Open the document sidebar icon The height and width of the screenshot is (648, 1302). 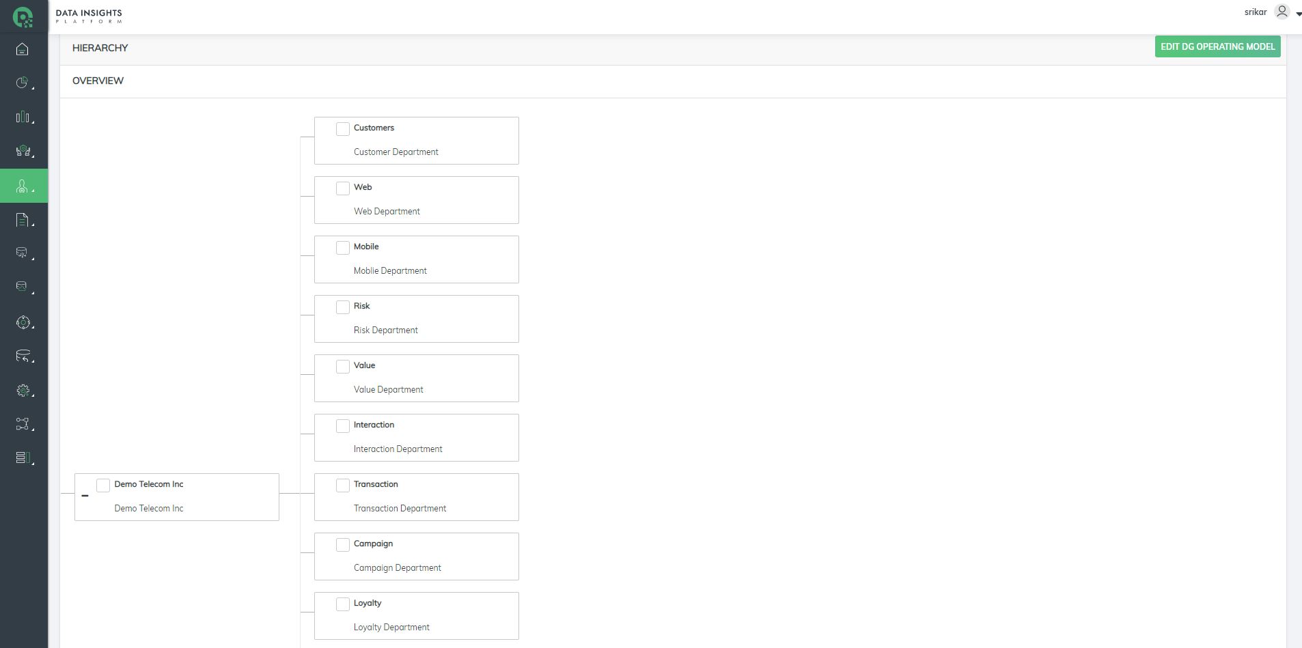23,220
